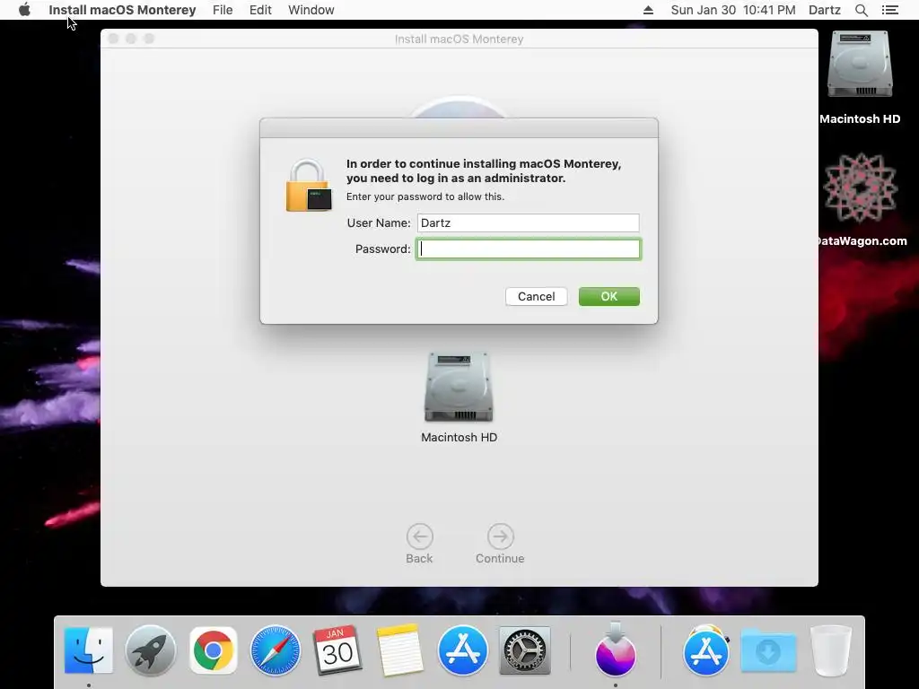The height and width of the screenshot is (689, 919).
Task: Click the zoom button of installer window
Action: click(x=149, y=39)
